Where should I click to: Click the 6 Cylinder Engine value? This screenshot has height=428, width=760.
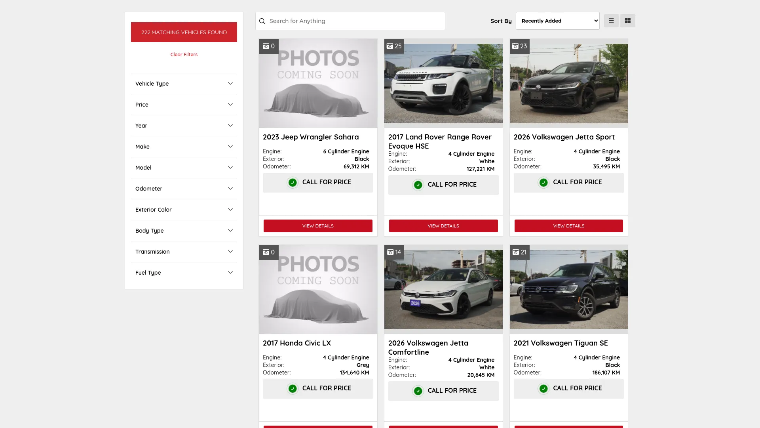click(346, 152)
